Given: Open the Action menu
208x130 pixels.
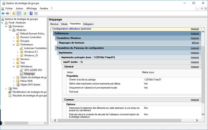Looking at the screenshot, I should (19, 9).
